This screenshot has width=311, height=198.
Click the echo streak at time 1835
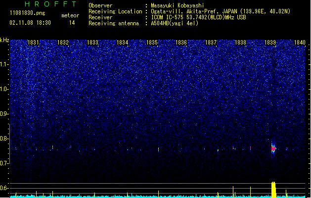159,149
